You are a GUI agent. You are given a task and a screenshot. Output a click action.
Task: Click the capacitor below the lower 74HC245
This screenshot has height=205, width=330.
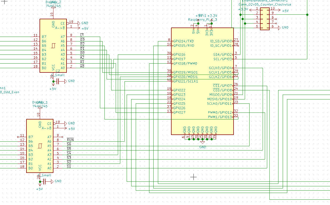tap(45, 181)
